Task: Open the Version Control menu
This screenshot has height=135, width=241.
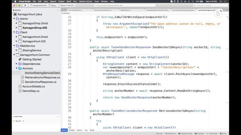Action: (85, 1)
